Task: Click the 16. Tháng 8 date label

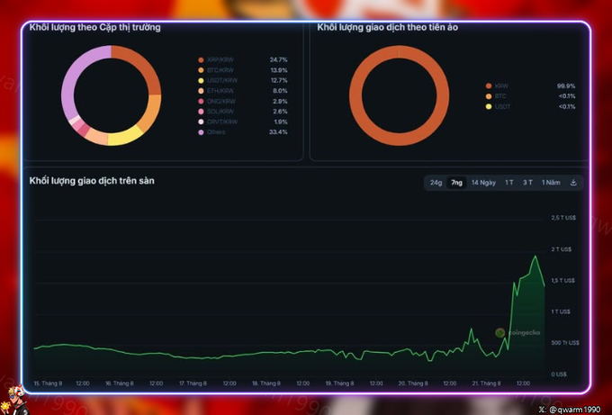Action: (120, 383)
